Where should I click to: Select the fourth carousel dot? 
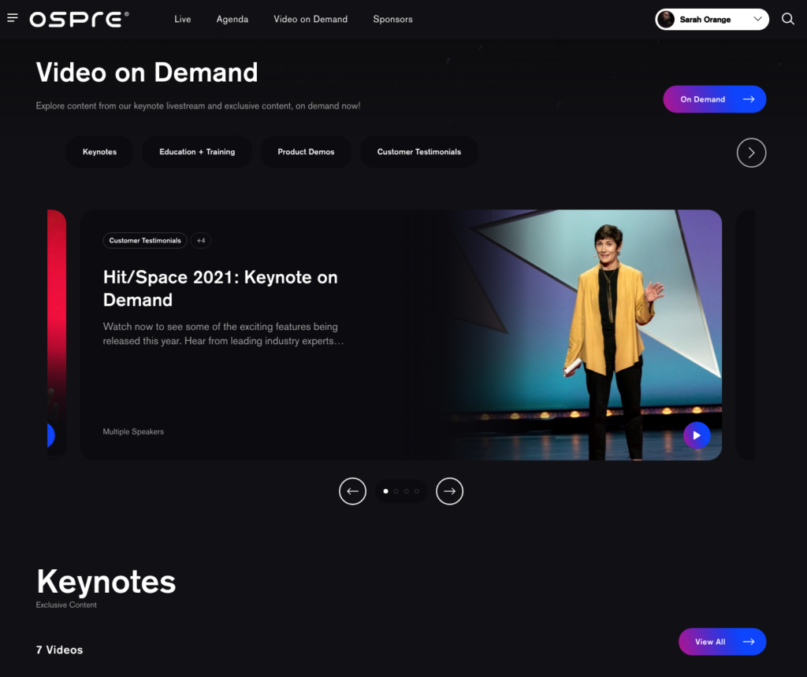pos(416,491)
